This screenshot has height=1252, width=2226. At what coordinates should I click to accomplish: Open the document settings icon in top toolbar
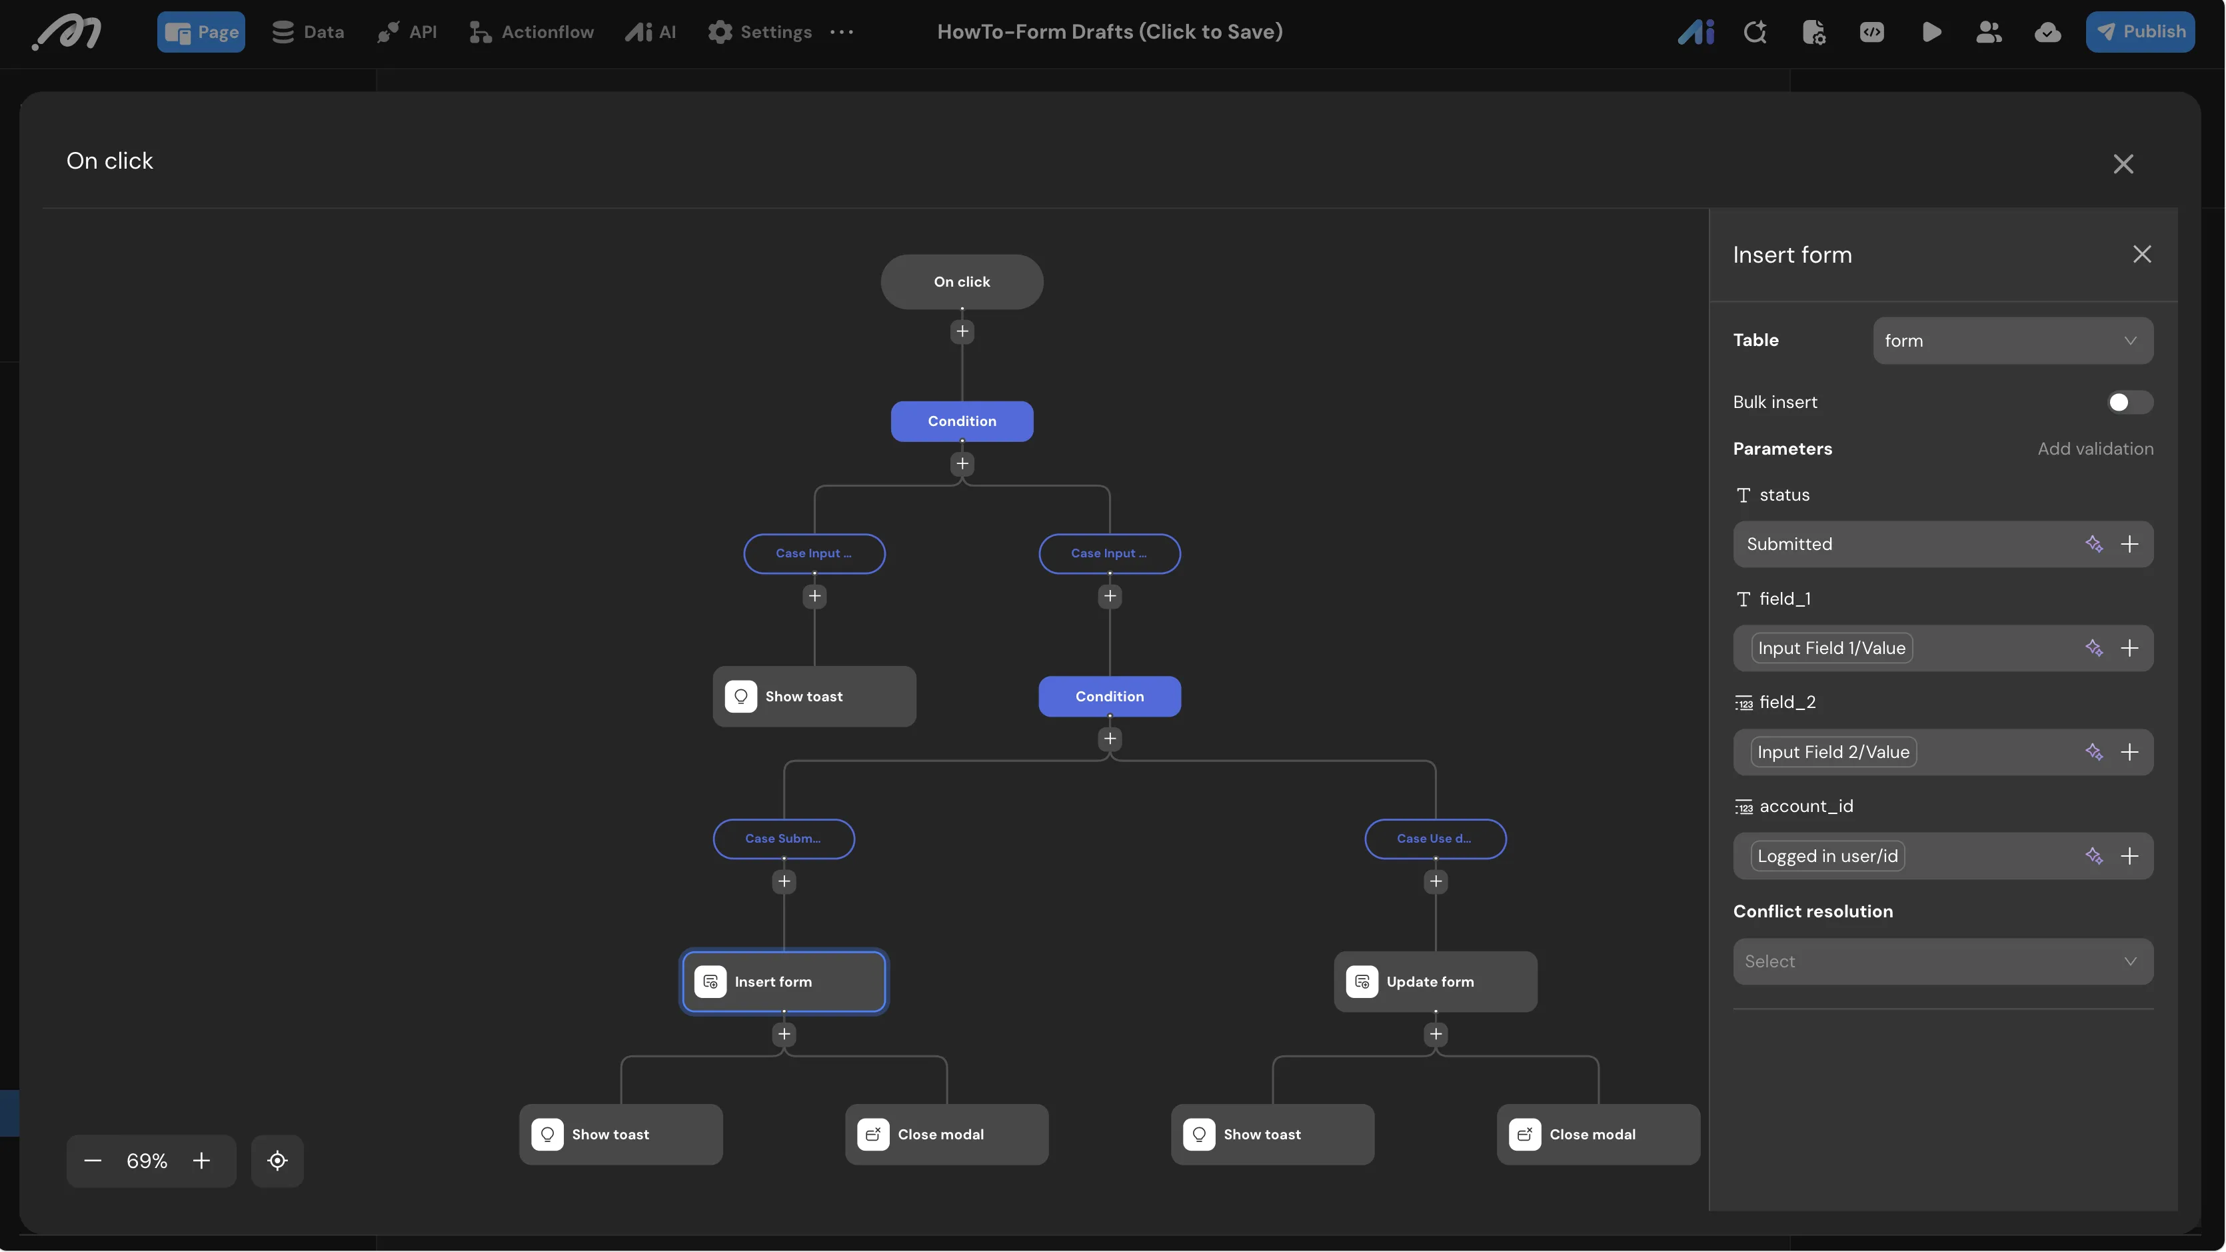point(1813,32)
